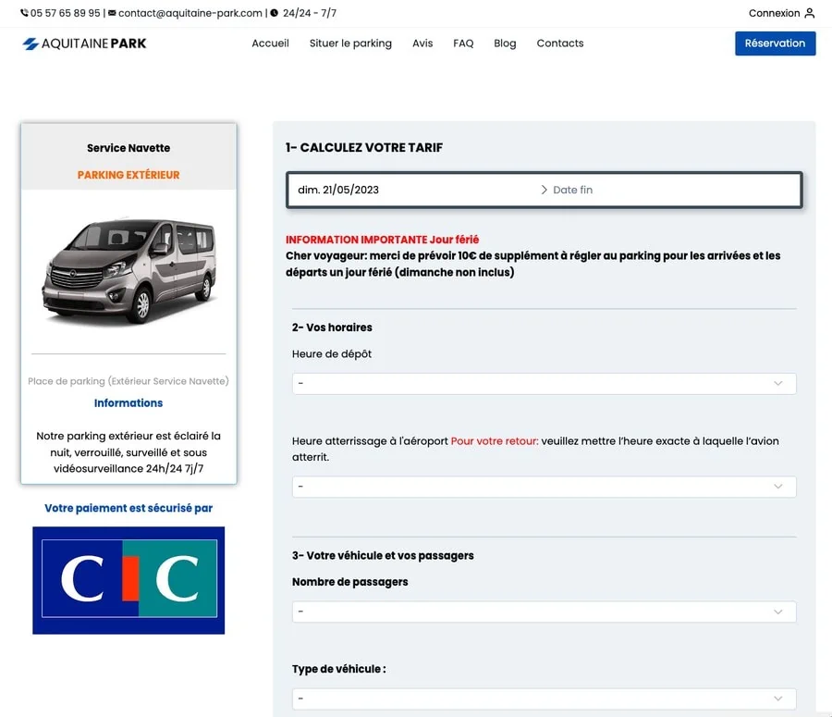Open the FAQ menu item
832x717 pixels.
click(x=463, y=43)
